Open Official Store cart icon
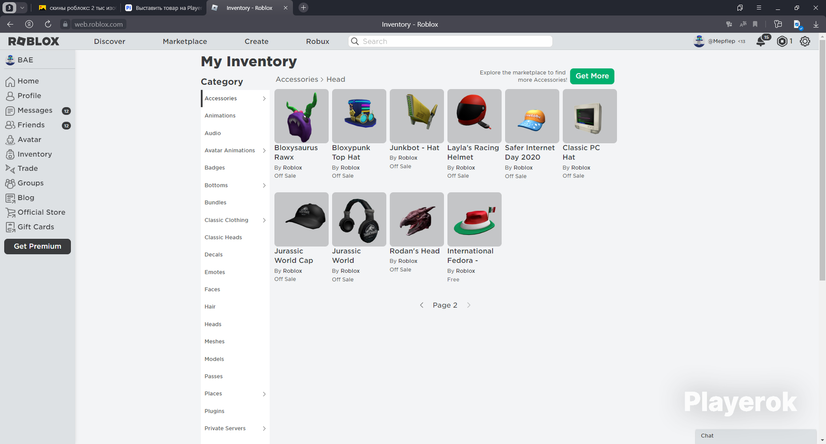The width and height of the screenshot is (826, 444). (x=10, y=213)
